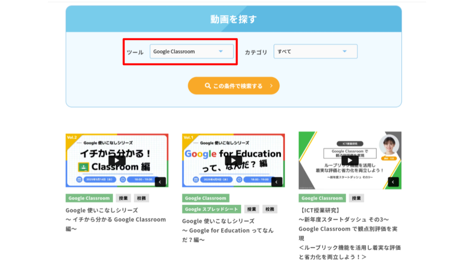Click 授業 tag under the ICT授業研究 video
Viewport: 474px width, 266px height.
[356, 198]
